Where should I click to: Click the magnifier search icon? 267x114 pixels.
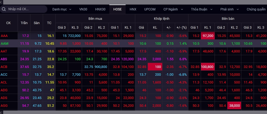(4, 9)
